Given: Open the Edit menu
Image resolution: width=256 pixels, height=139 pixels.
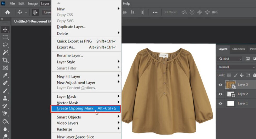Looking at the screenshot, I should coord(21,3).
